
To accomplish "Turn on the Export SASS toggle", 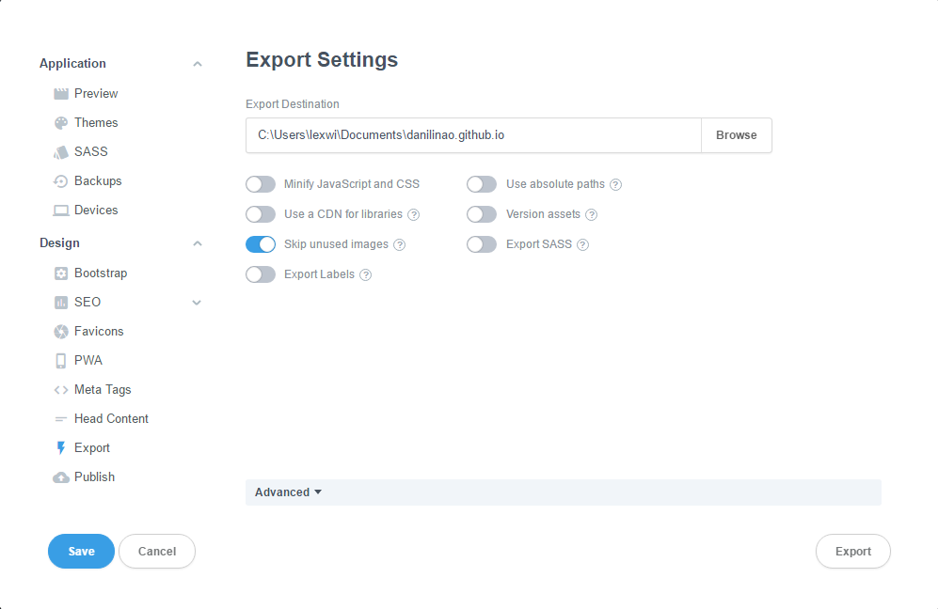I will click(x=482, y=244).
